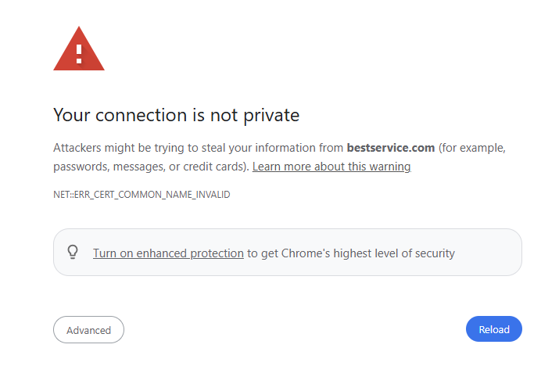559x366 pixels.
Task: Click the red warning triangle icon
Action: click(79, 48)
